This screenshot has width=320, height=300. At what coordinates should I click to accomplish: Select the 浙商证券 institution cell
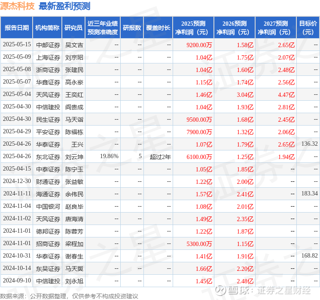(48, 70)
